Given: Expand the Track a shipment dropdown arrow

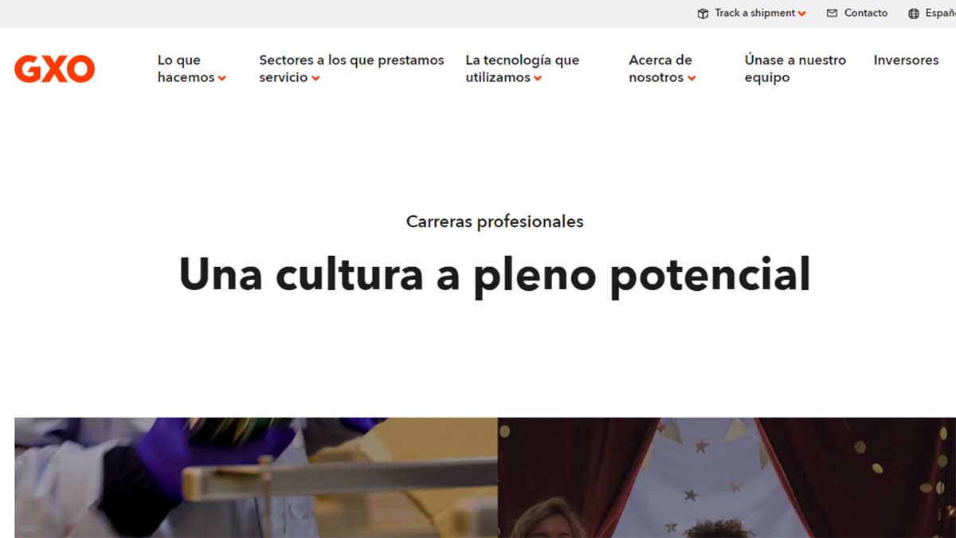Looking at the screenshot, I should [801, 14].
